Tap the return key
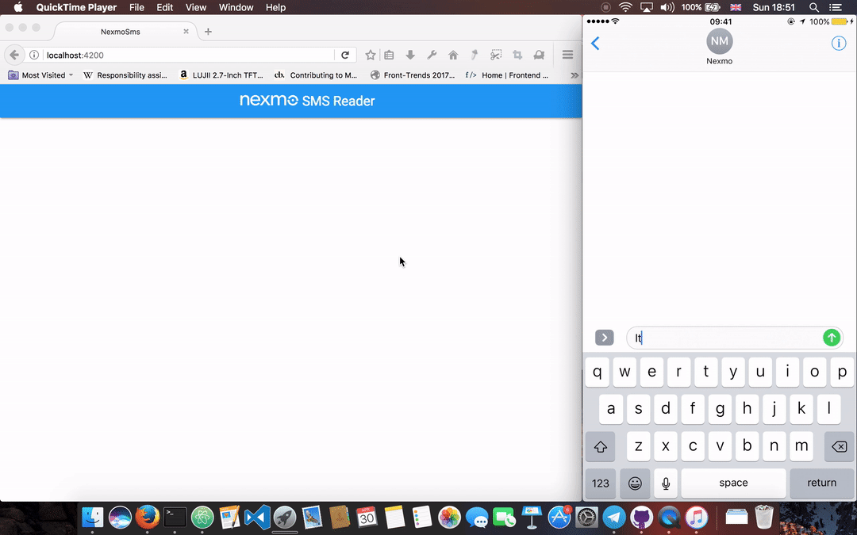Image resolution: width=857 pixels, height=535 pixels. (x=822, y=483)
